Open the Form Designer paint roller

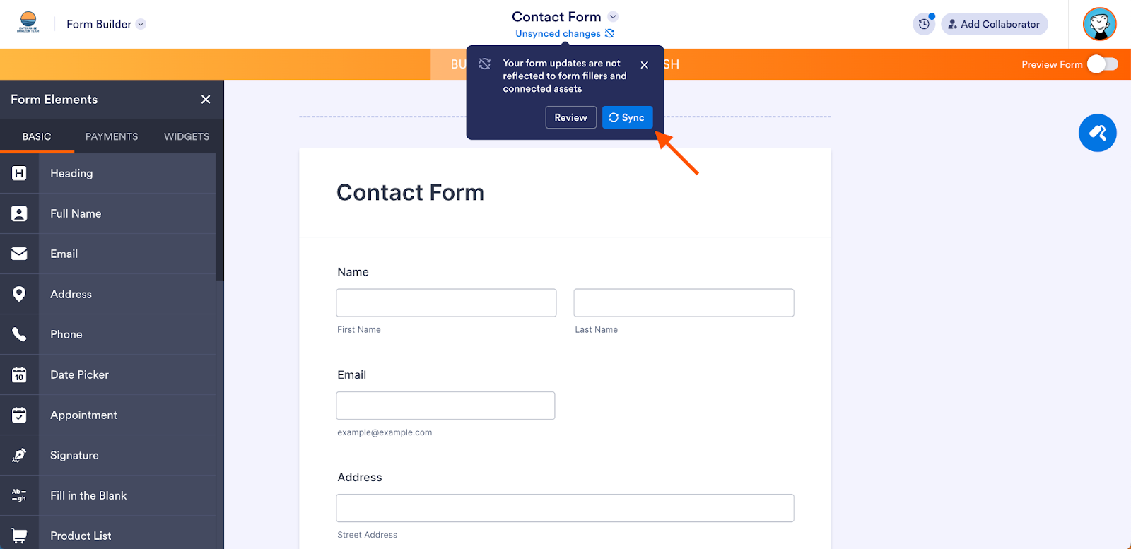coord(1097,133)
